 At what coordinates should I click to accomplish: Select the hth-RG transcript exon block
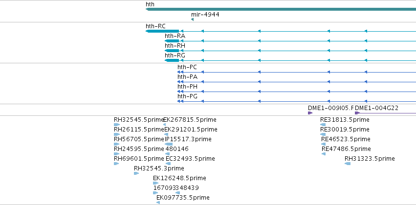(172, 60)
